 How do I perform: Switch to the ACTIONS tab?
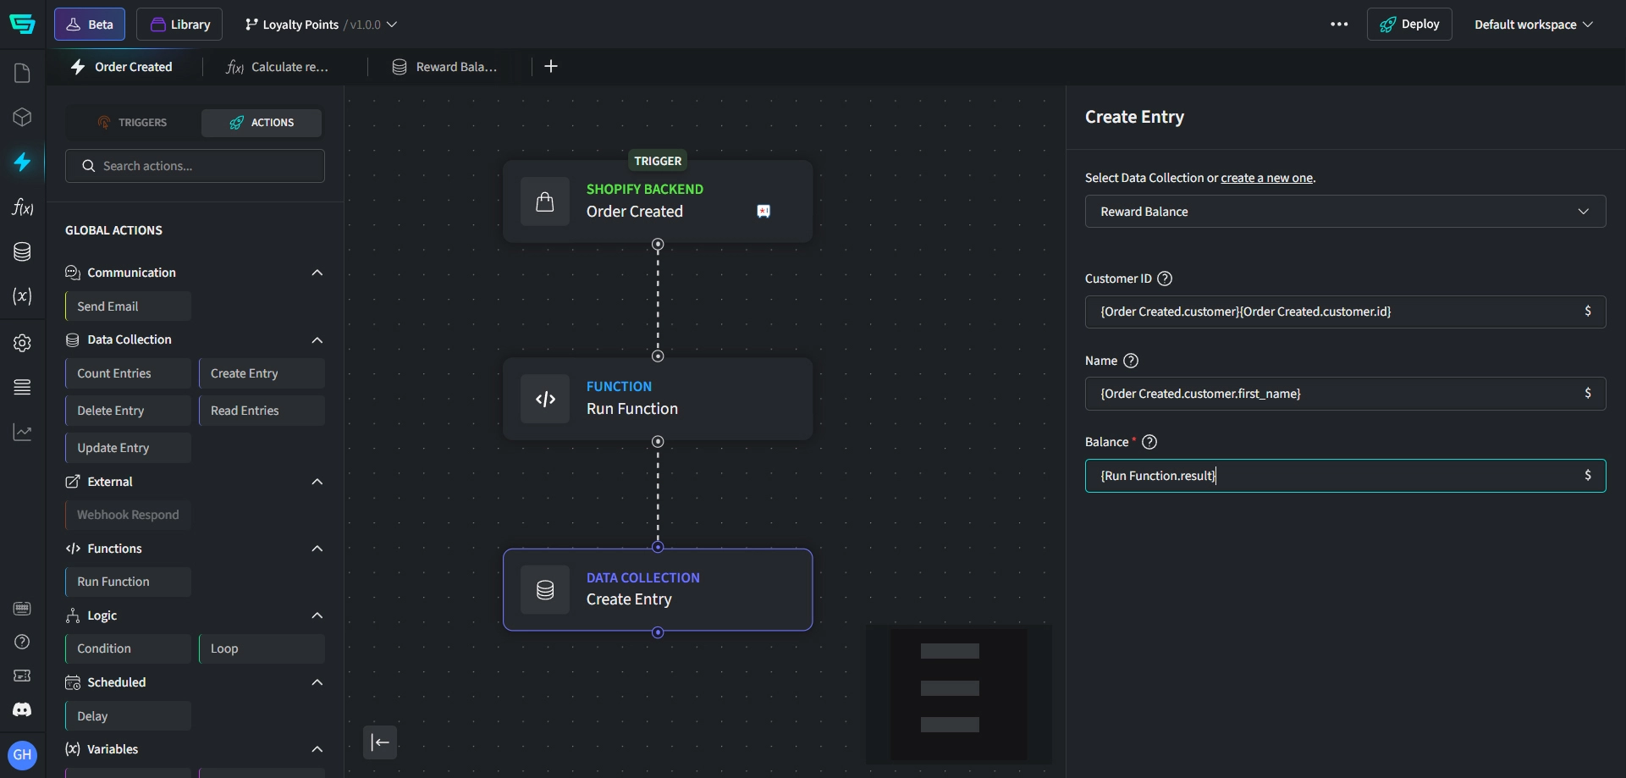pyautogui.click(x=261, y=123)
